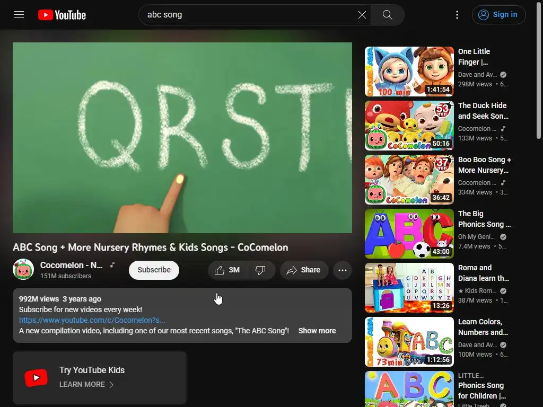Click the video title ABC Song + More Nursery Rhymes
Image resolution: width=543 pixels, height=407 pixels.
point(150,247)
